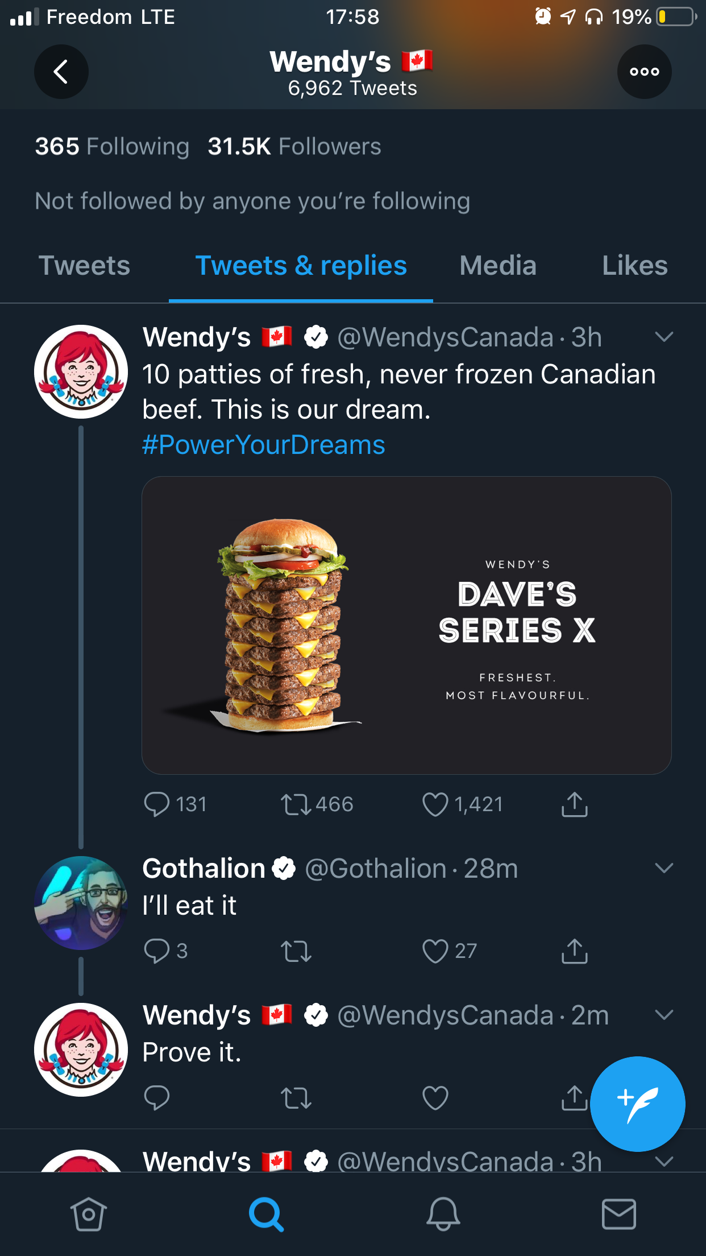The image size is (706, 1256).
Task: Like the Dave's Series X tweet
Action: tap(435, 804)
